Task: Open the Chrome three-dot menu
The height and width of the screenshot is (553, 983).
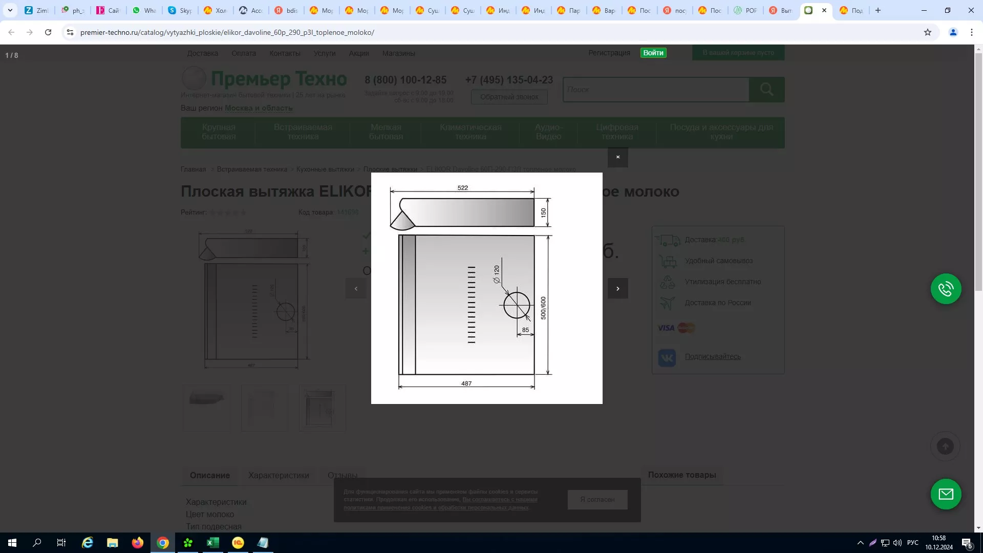Action: pos(972,32)
